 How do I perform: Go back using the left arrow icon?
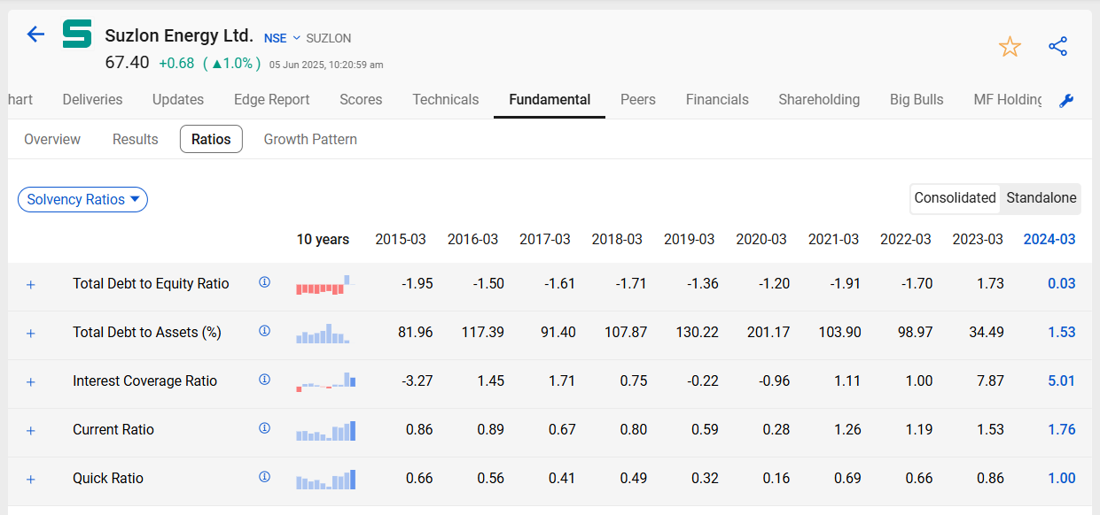click(35, 35)
